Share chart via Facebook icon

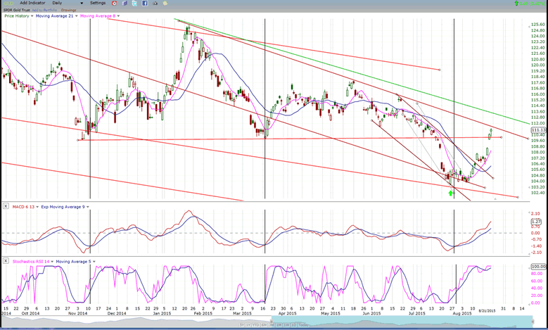click(x=145, y=4)
